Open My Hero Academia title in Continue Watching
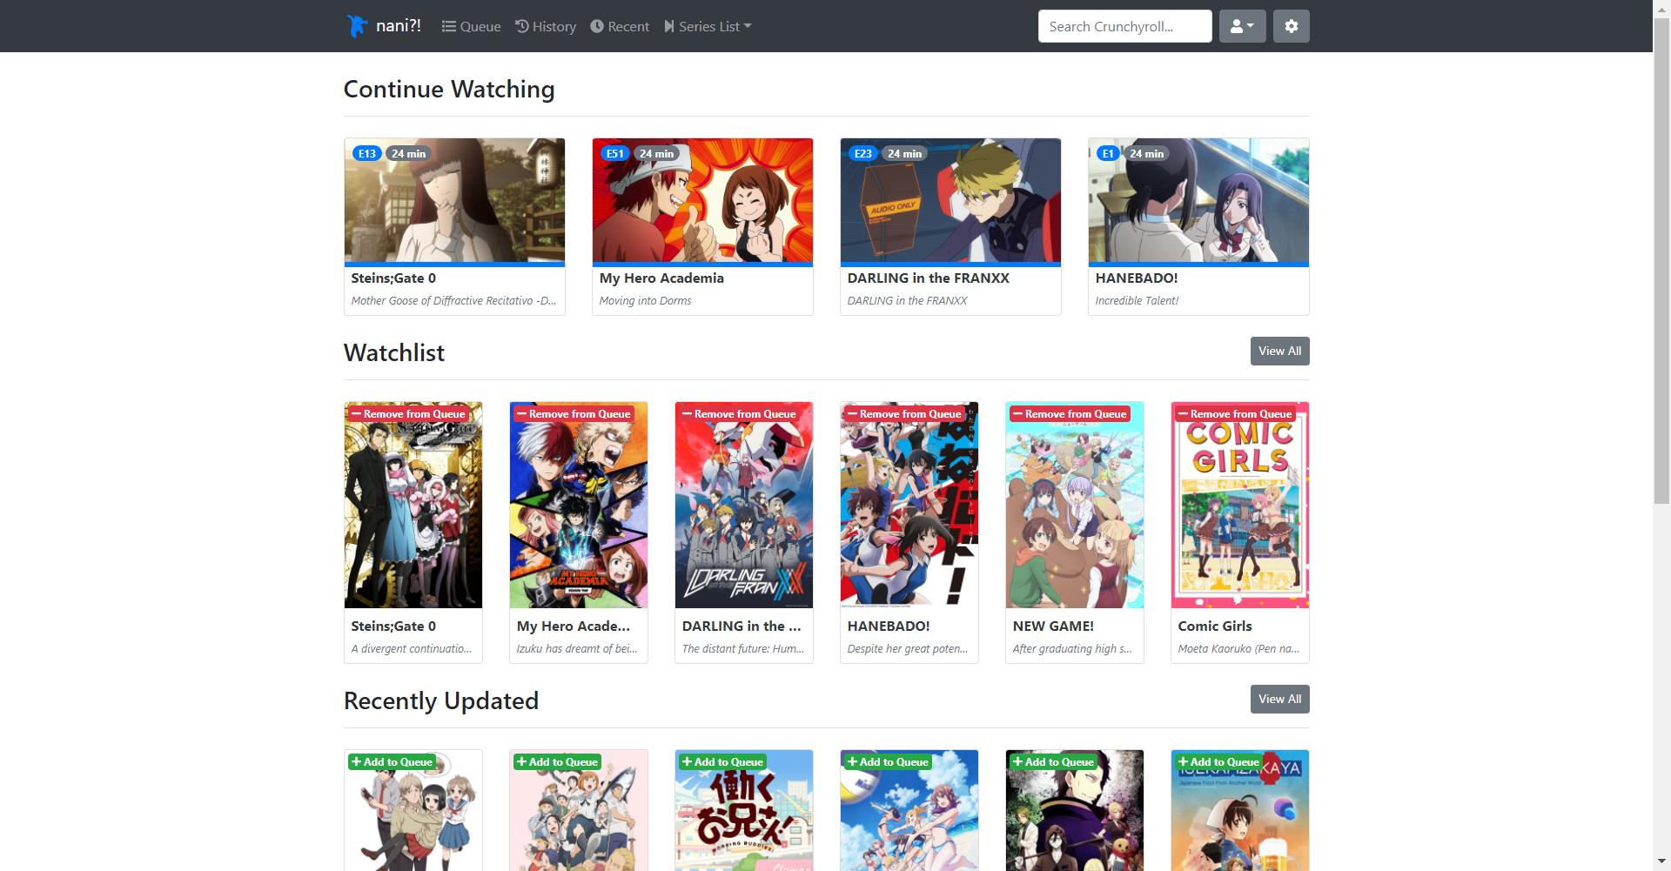 (661, 278)
